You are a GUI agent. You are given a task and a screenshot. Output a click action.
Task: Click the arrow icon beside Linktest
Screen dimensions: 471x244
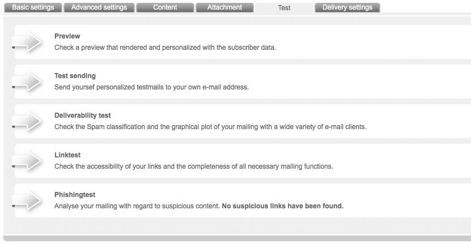point(28,161)
